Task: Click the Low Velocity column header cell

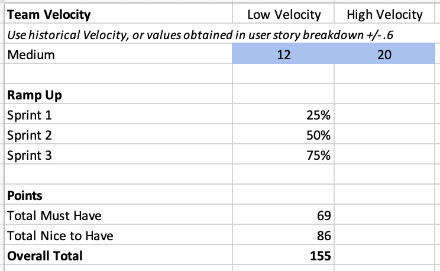Action: tap(284, 15)
